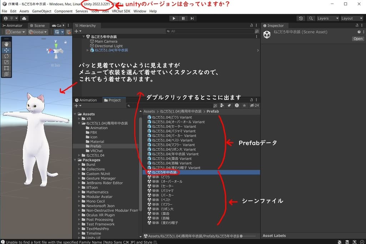
Task: Select the Rotate tool
Action: point(6,56)
